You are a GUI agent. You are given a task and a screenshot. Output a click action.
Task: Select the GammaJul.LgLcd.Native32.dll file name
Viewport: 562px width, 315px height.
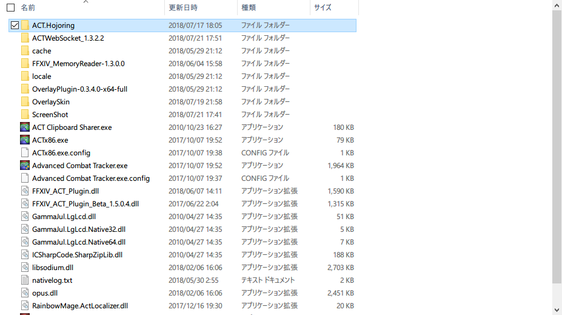click(79, 229)
